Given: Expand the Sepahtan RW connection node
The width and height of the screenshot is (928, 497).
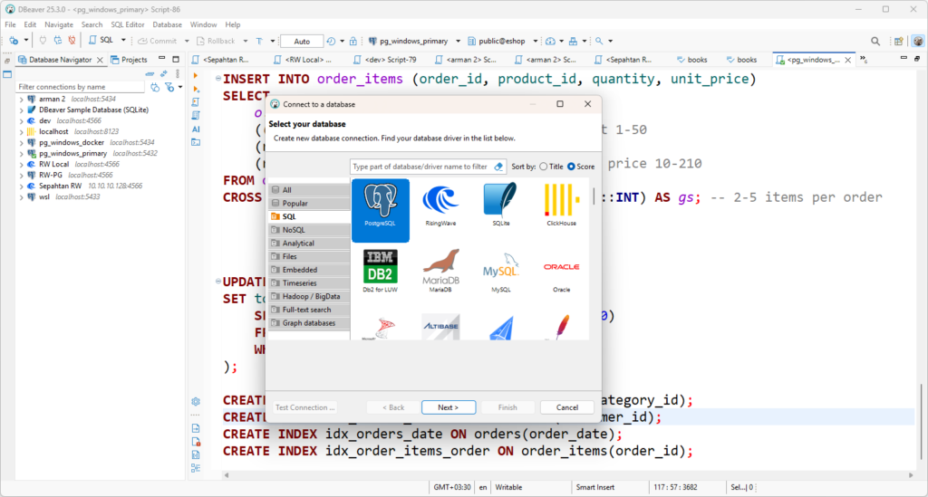Looking at the screenshot, I should pyautogui.click(x=22, y=186).
